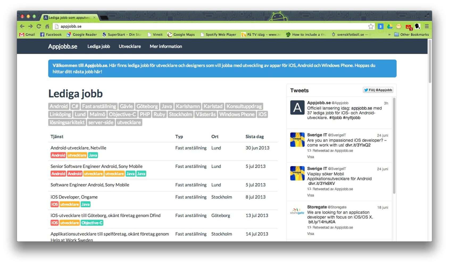Filter jobs by Konsultuppdrag tag

point(244,106)
